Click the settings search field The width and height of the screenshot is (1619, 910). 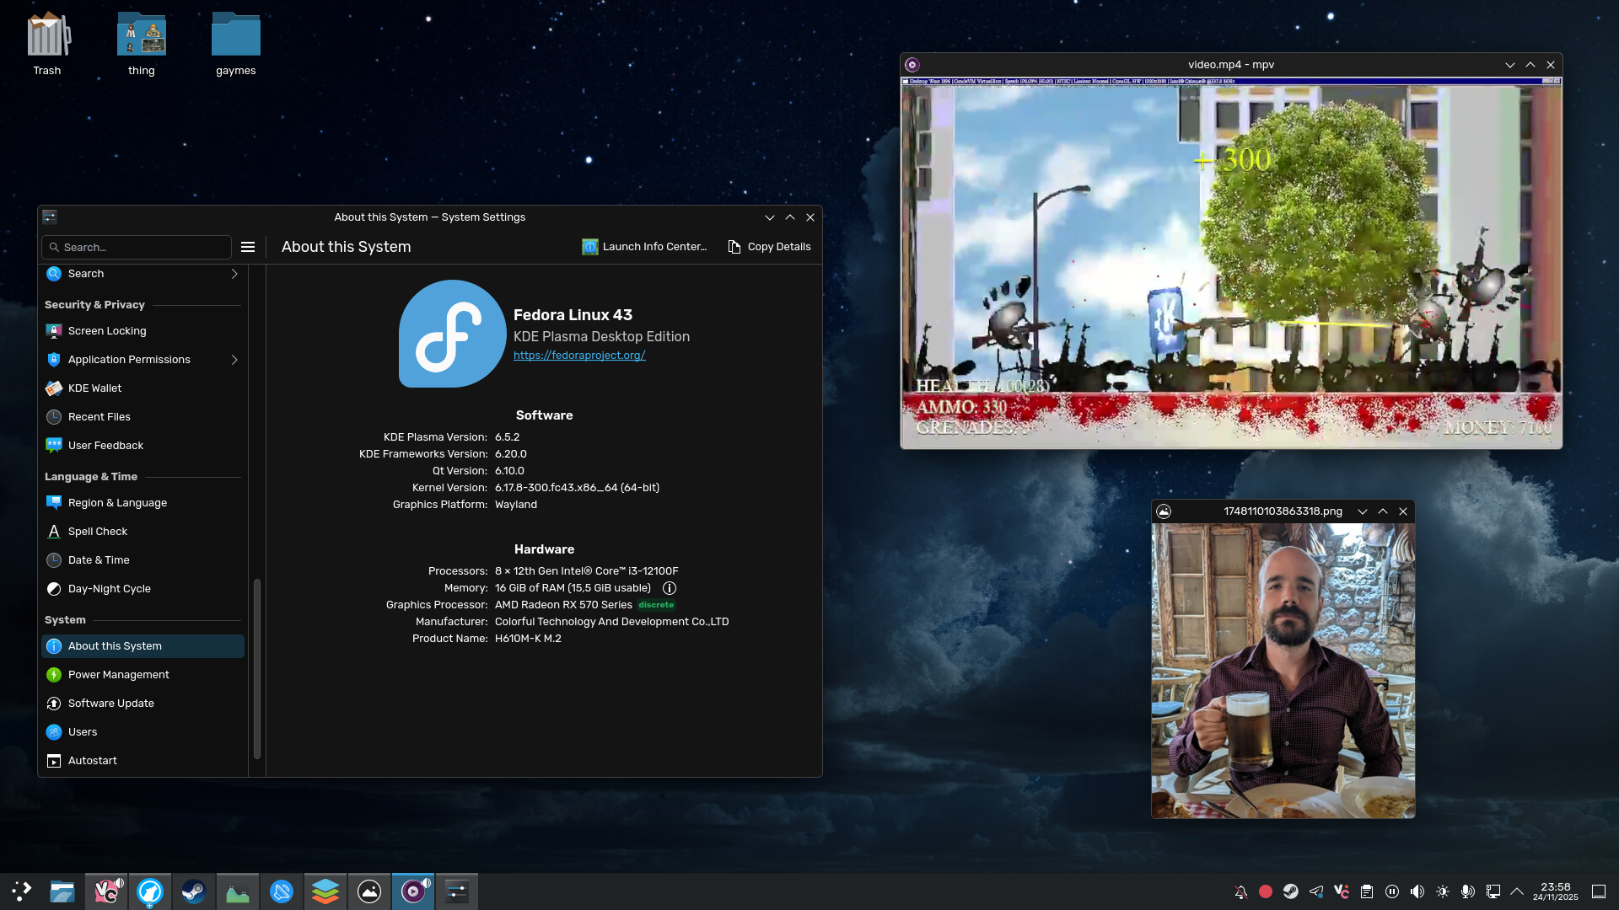coord(137,247)
